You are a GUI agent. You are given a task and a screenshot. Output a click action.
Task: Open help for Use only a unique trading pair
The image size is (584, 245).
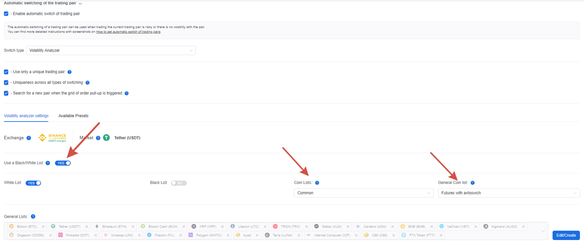coord(69,72)
